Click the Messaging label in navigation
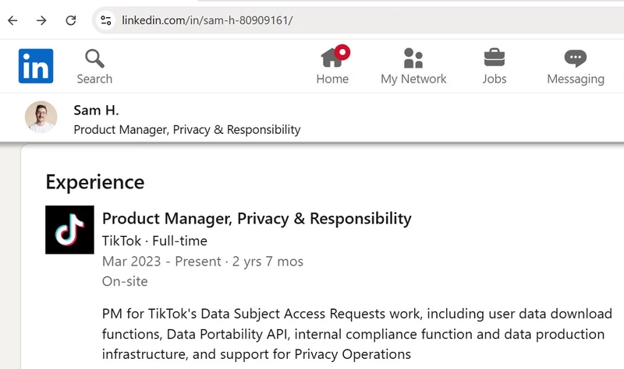 coord(575,79)
